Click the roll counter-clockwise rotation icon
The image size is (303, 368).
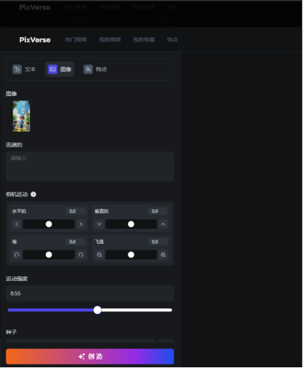point(17,255)
